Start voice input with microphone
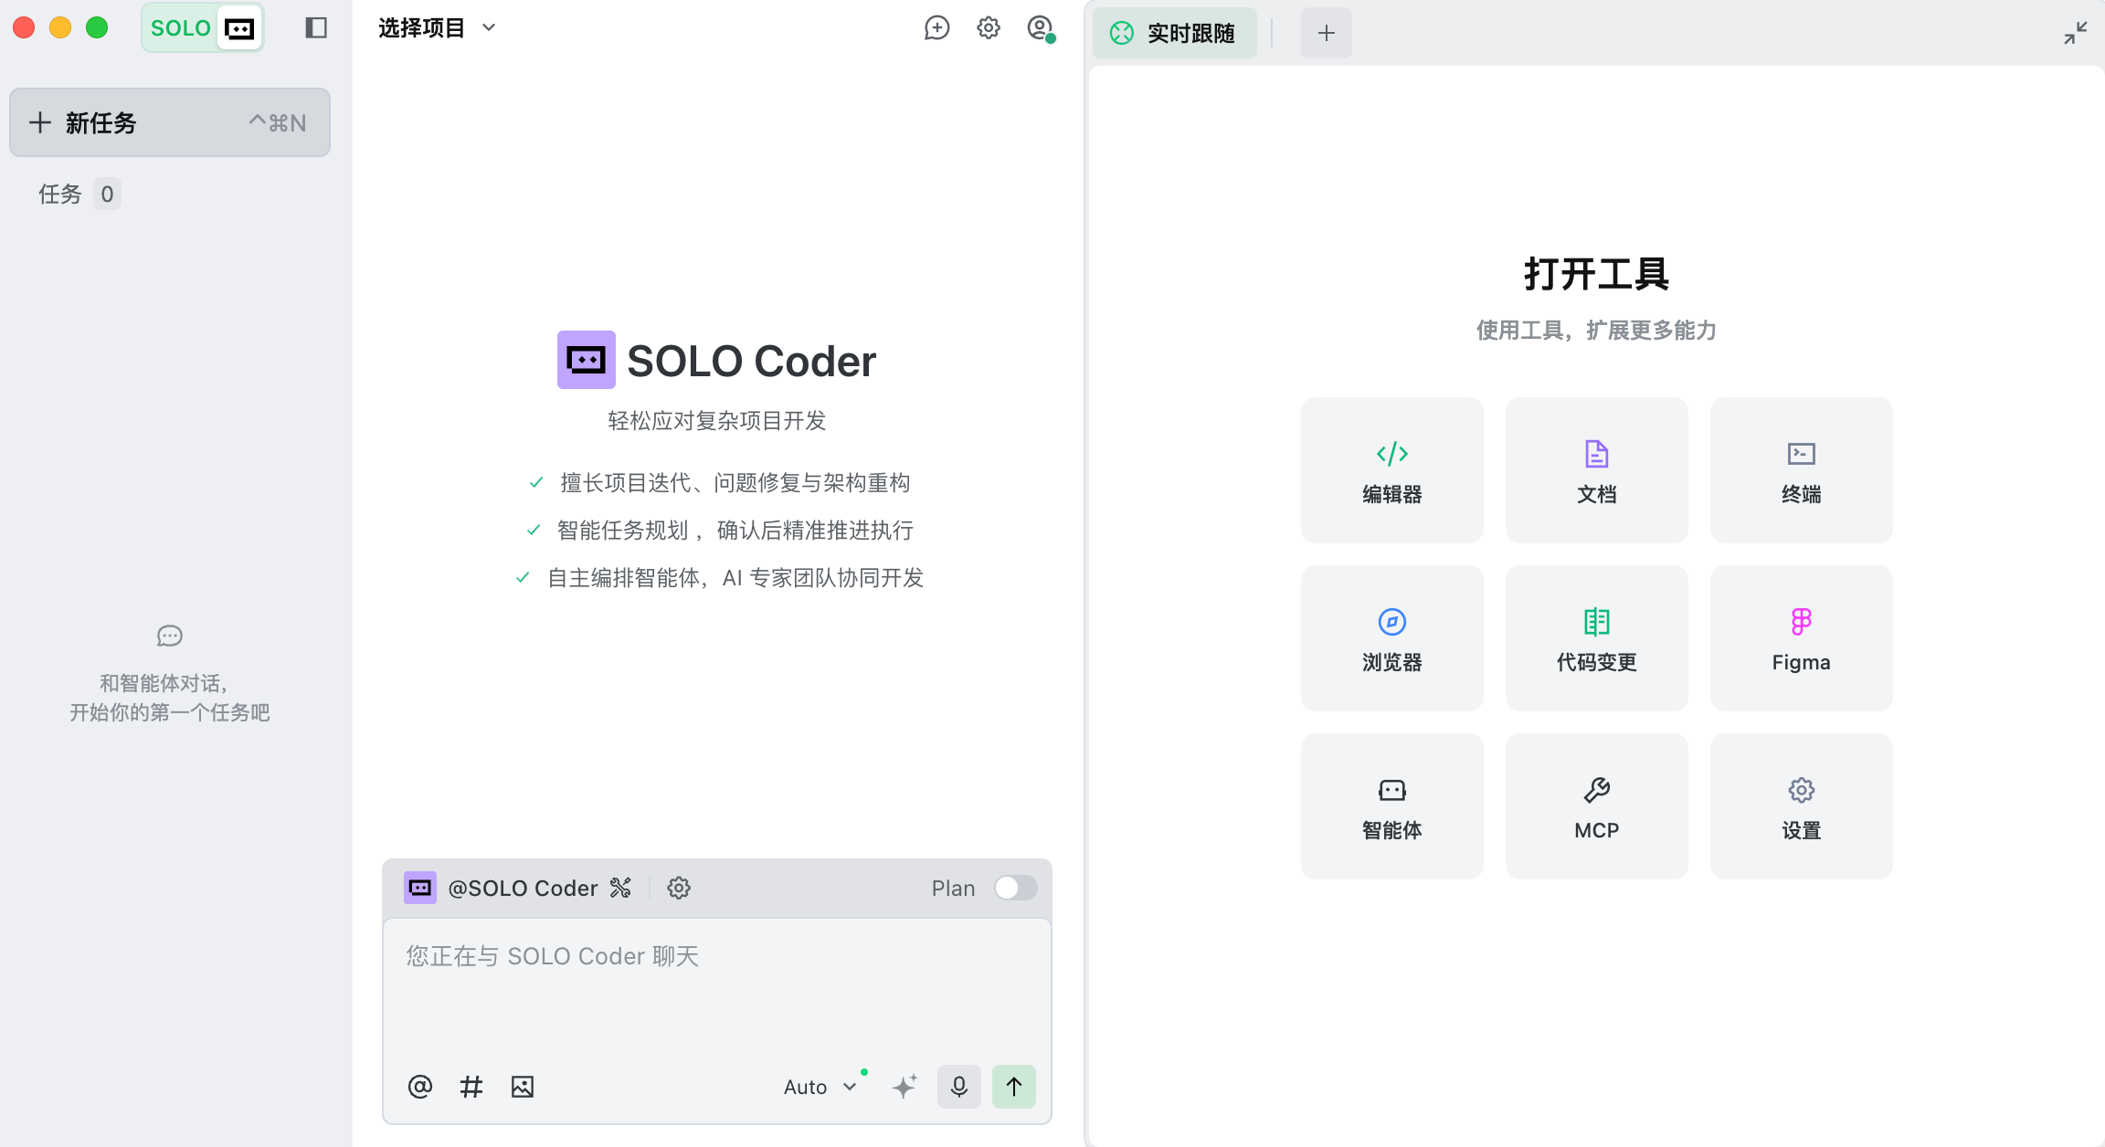 pyautogui.click(x=958, y=1087)
